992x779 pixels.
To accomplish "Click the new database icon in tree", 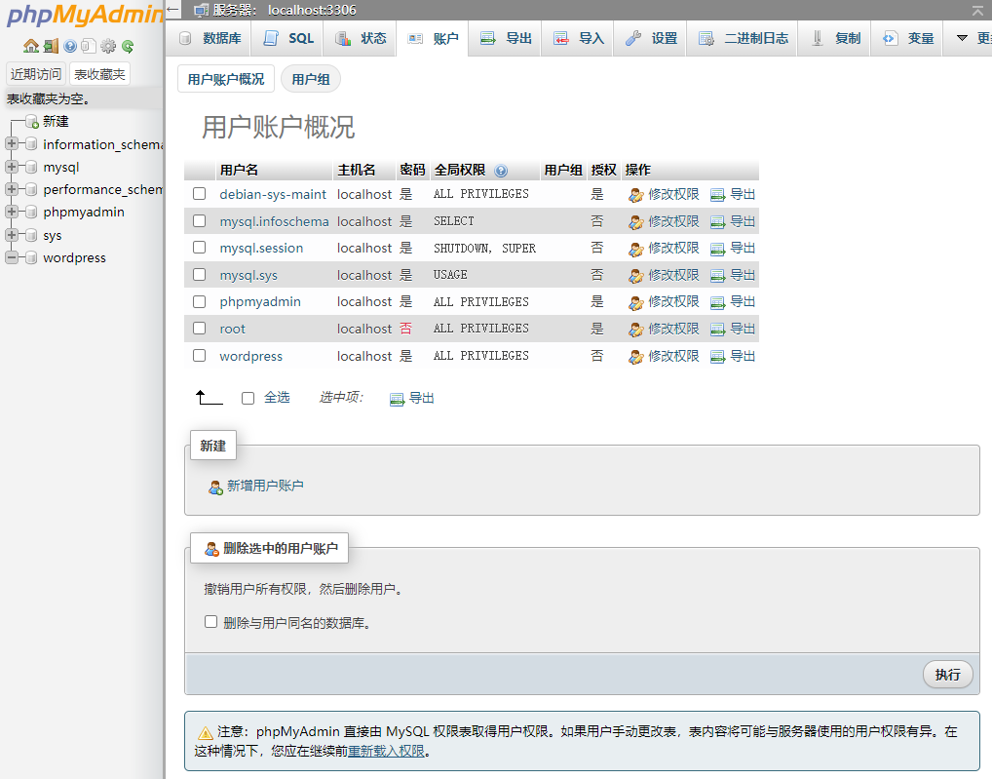I will pyautogui.click(x=31, y=122).
